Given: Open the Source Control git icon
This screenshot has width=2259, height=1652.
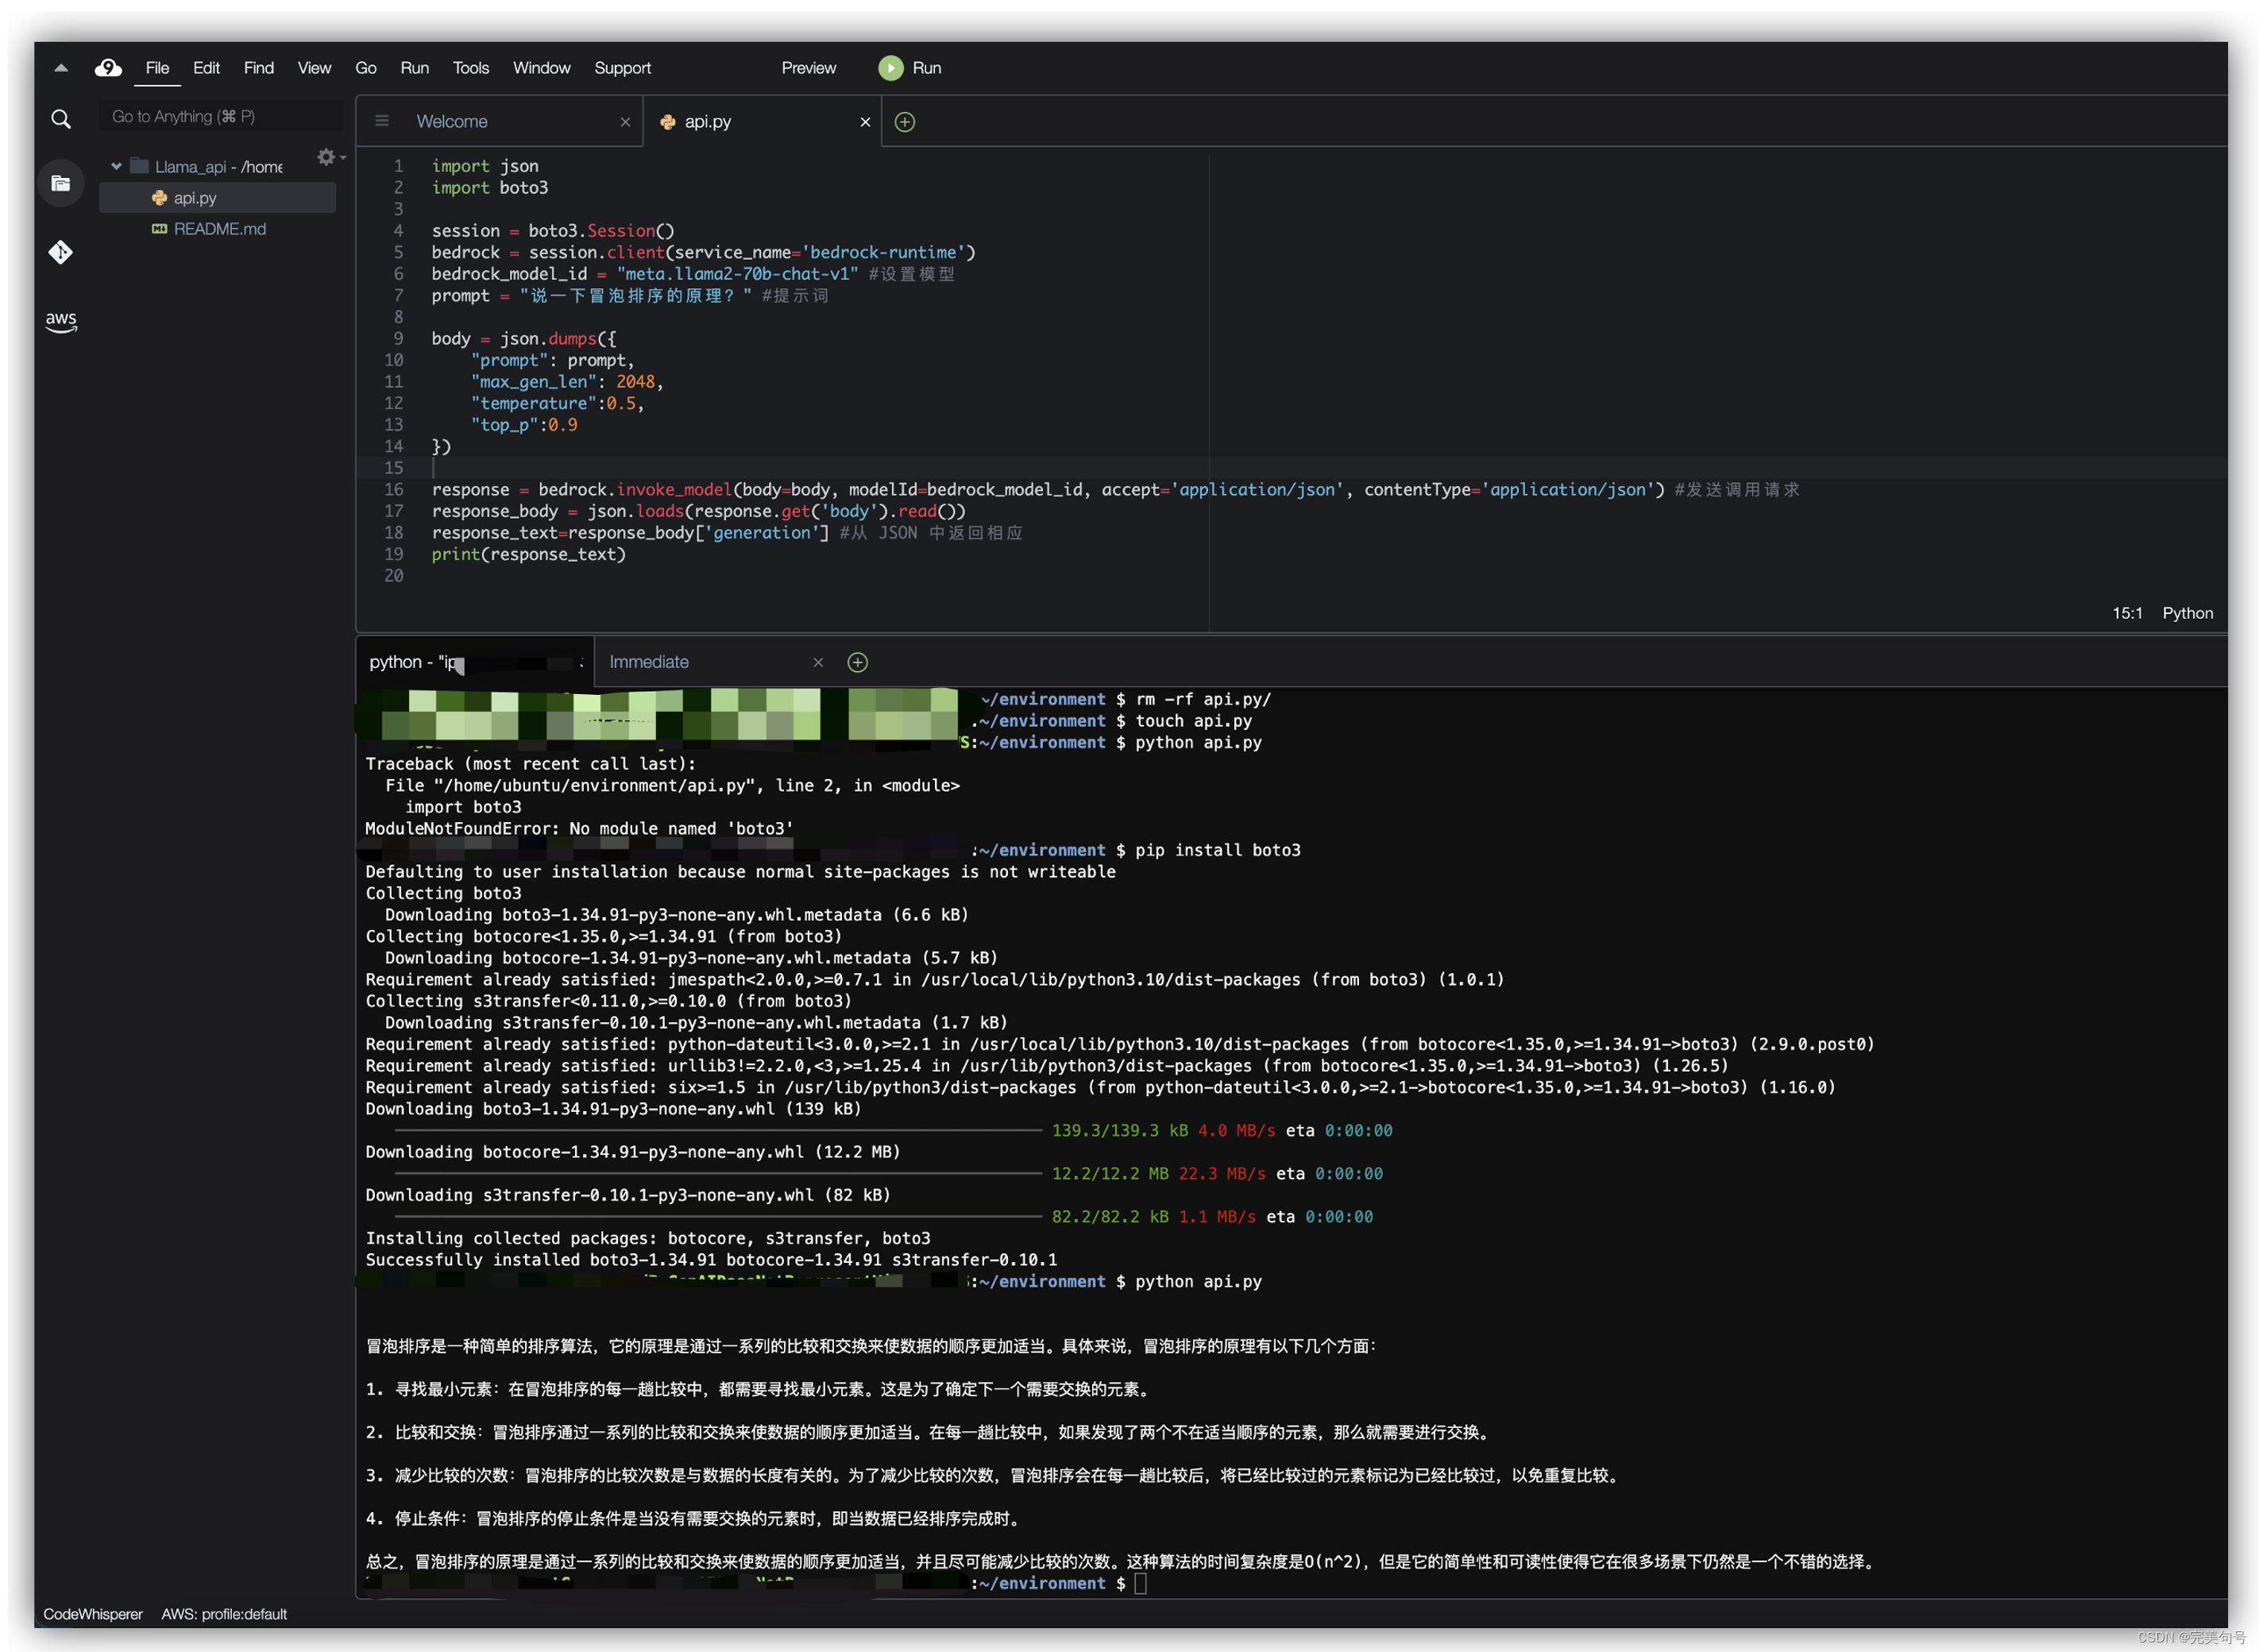Looking at the screenshot, I should 61,252.
